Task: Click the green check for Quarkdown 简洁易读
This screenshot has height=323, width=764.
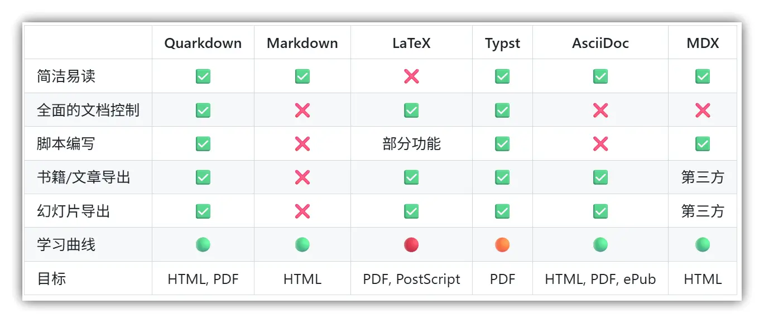Action: 203,76
